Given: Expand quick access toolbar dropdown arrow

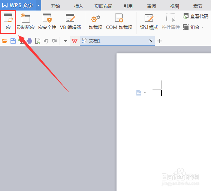Looking at the screenshot, I should coord(65,41).
